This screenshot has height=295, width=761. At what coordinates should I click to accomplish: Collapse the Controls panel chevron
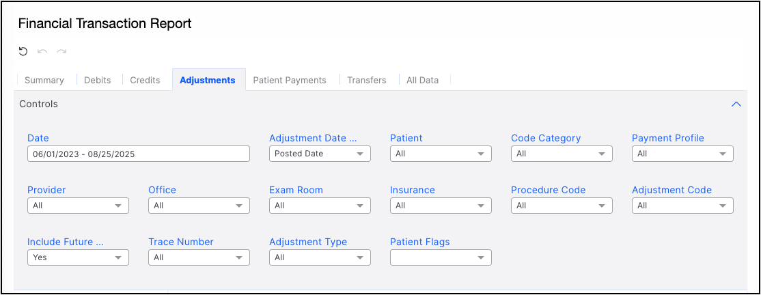[x=736, y=104]
